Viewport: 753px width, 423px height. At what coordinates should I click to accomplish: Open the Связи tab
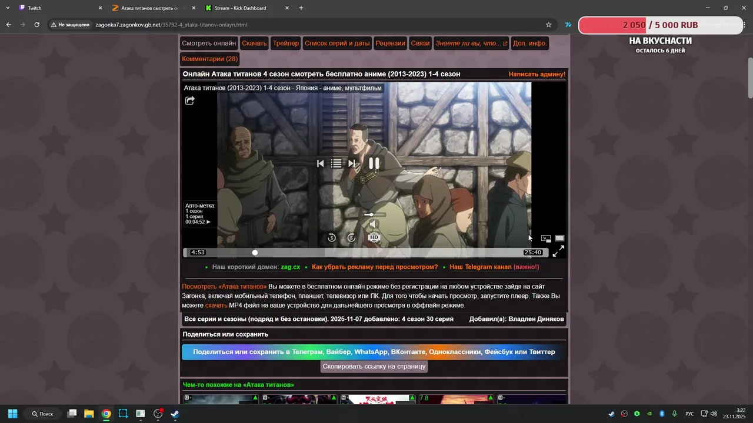[x=420, y=43]
